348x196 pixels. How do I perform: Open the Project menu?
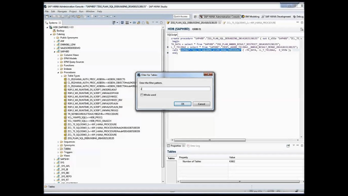(x=73, y=11)
